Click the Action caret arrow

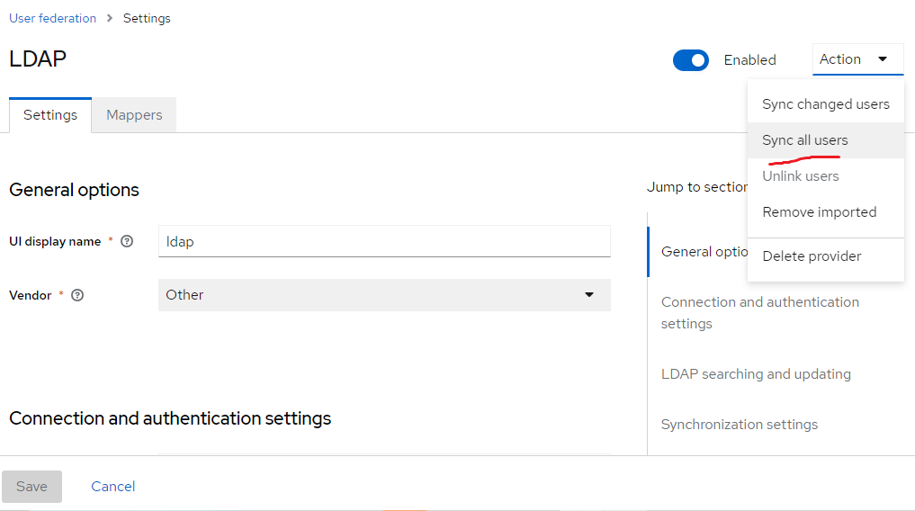point(883,58)
